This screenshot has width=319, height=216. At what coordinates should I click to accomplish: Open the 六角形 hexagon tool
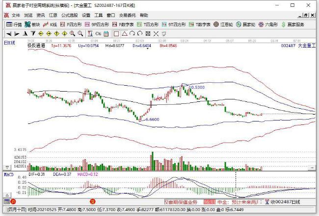tap(268, 24)
